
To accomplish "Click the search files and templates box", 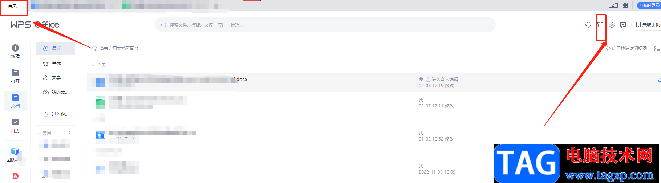I will (325, 25).
